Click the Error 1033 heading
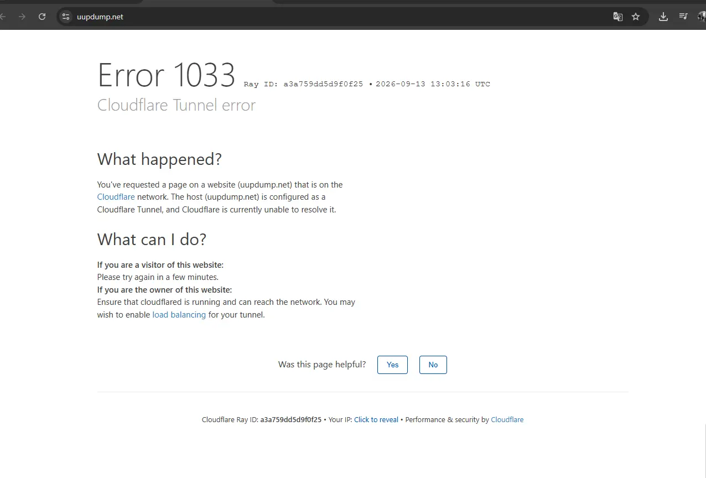The image size is (706, 478). coord(167,75)
